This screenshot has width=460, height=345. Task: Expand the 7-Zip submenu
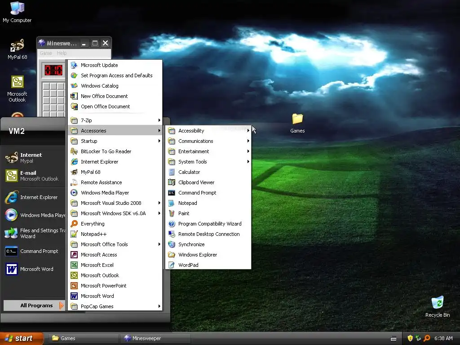[x=115, y=120]
